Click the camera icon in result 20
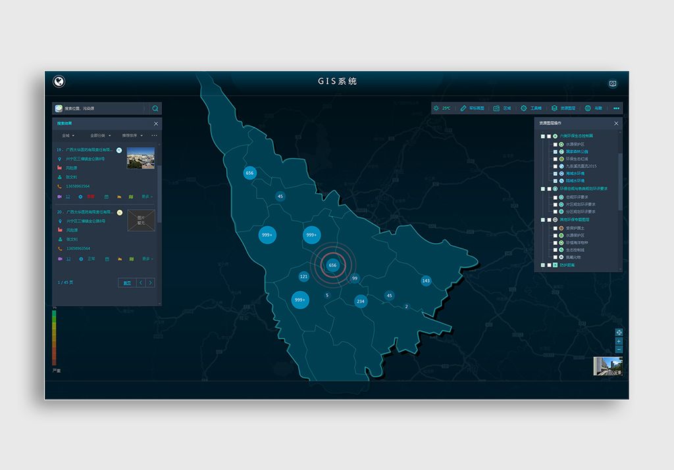The image size is (674, 470). (60, 259)
